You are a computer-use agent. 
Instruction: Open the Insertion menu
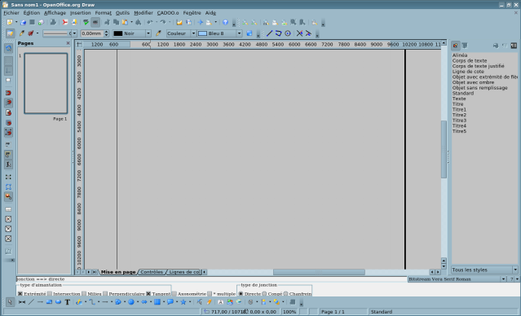(x=80, y=12)
